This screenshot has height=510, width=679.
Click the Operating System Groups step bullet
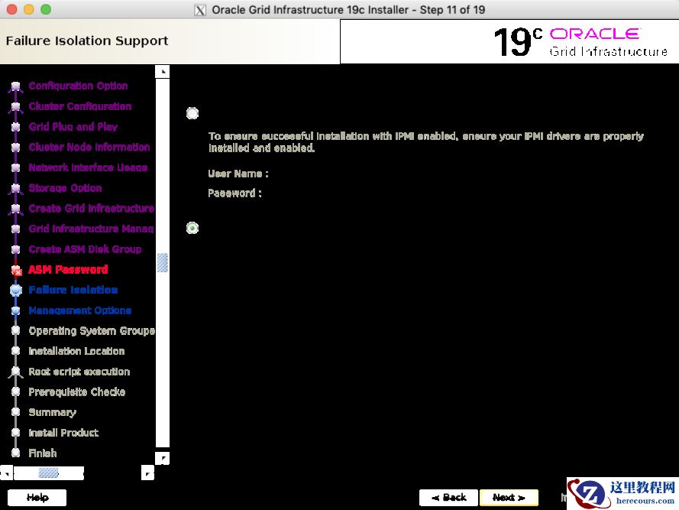pos(15,331)
